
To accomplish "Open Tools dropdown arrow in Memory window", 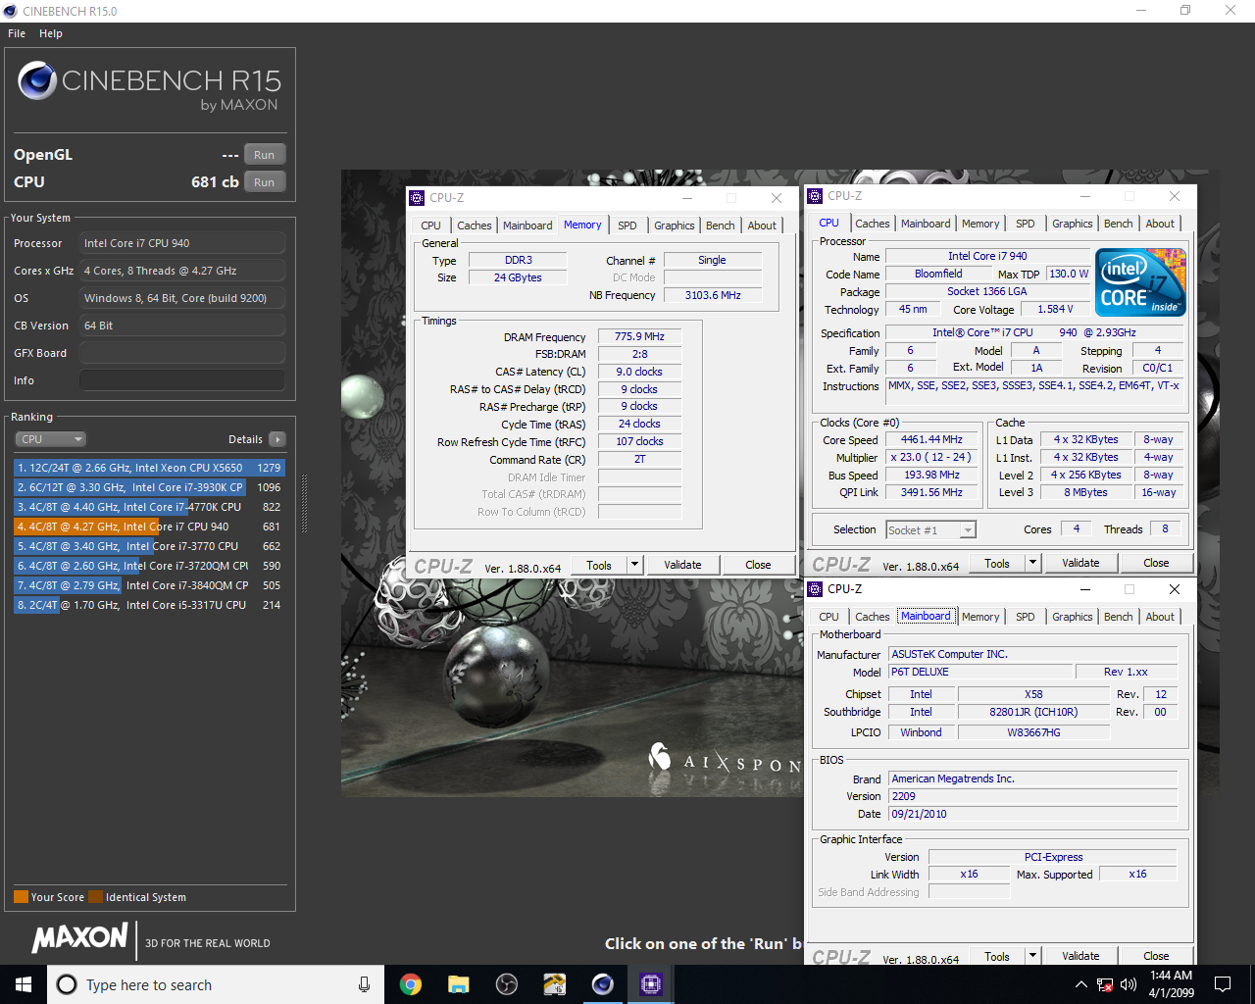I will 634,565.
